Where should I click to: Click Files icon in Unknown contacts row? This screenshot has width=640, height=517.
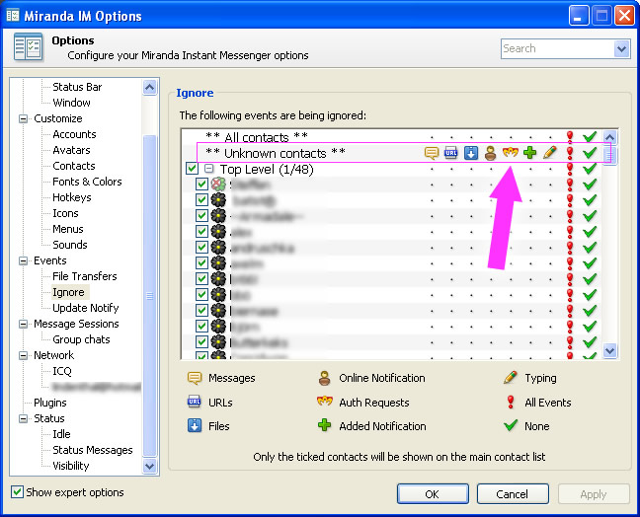(471, 153)
